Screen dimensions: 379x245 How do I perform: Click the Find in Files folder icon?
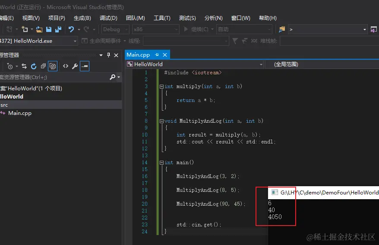coord(282,29)
